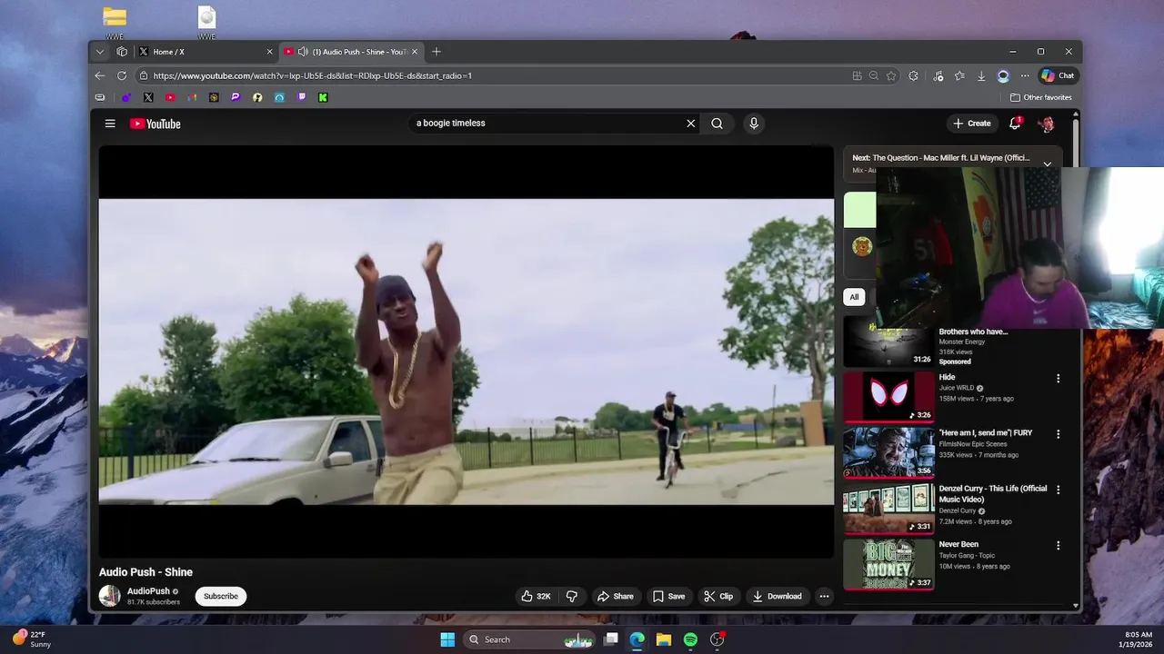1164x654 pixels.
Task: Reload the page in the browser
Action: pyautogui.click(x=122, y=75)
